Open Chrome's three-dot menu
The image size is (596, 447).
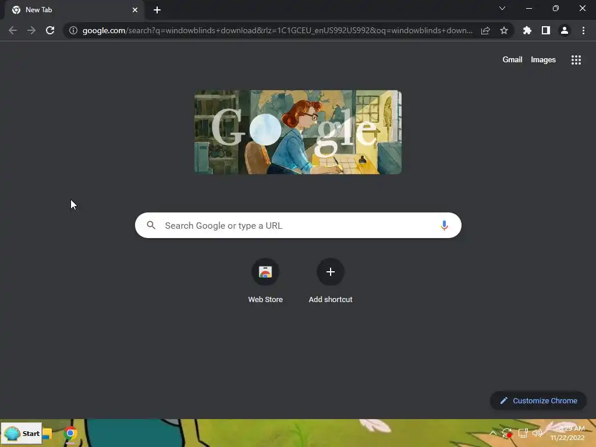pyautogui.click(x=583, y=30)
